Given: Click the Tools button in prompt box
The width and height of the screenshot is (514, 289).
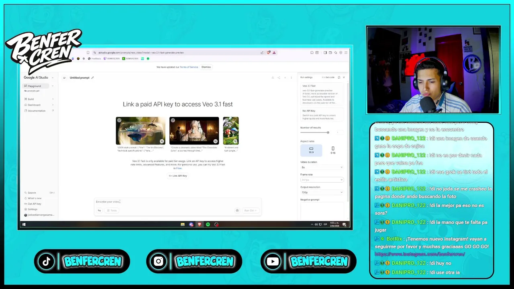Looking at the screenshot, I should (x=112, y=210).
